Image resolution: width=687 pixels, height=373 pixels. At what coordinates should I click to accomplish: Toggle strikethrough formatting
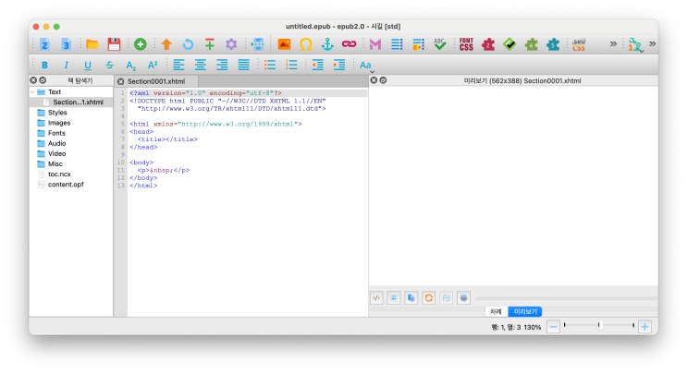(109, 66)
